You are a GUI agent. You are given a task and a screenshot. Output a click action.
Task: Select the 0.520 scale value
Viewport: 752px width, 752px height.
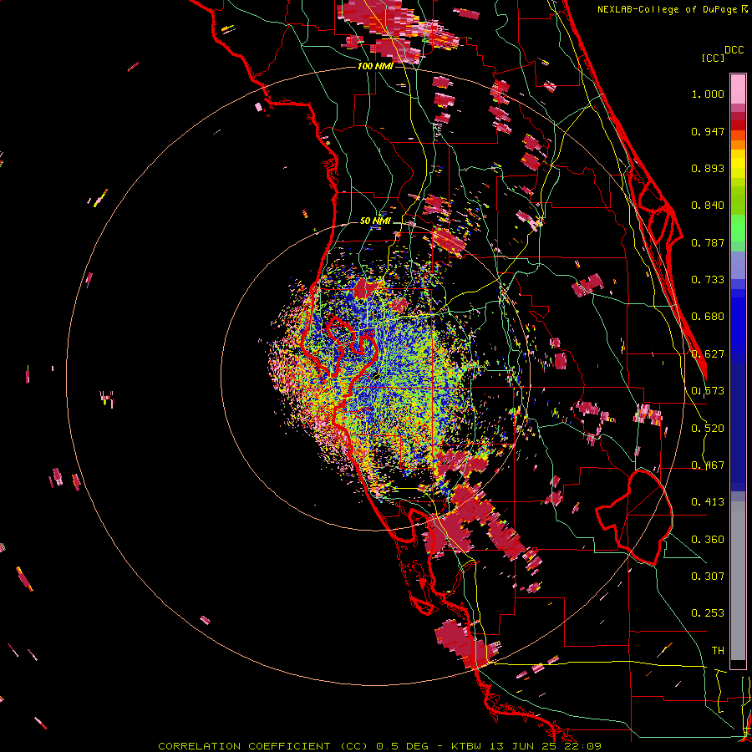coord(708,429)
